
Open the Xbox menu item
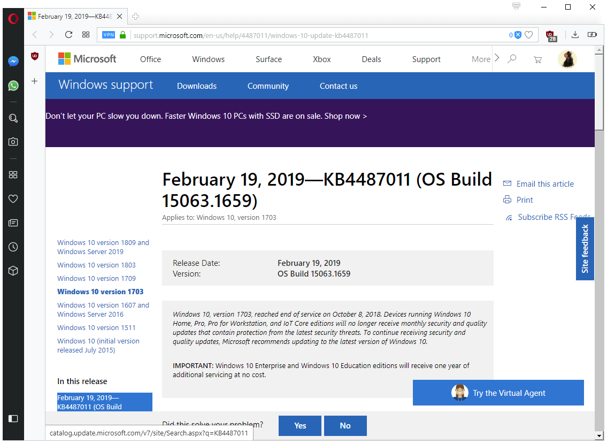tap(322, 59)
